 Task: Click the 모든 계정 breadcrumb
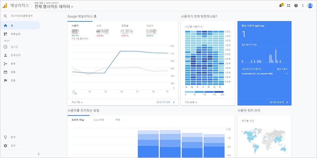(39, 3)
